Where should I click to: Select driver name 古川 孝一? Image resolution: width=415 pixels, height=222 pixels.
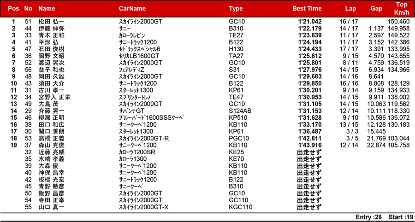[51, 90]
